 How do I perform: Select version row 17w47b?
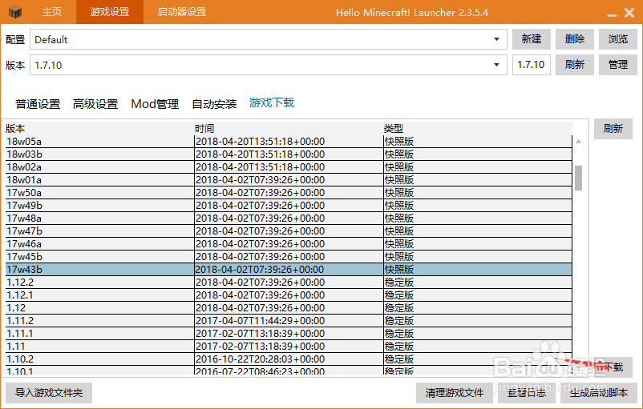(x=289, y=231)
